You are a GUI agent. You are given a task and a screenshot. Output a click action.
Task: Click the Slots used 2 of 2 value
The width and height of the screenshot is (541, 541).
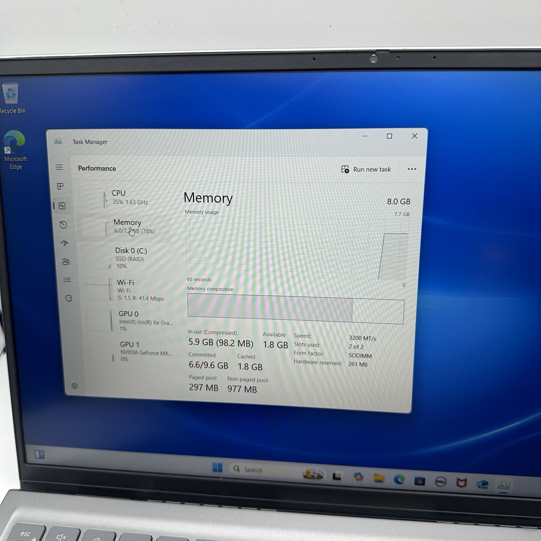[x=356, y=347]
